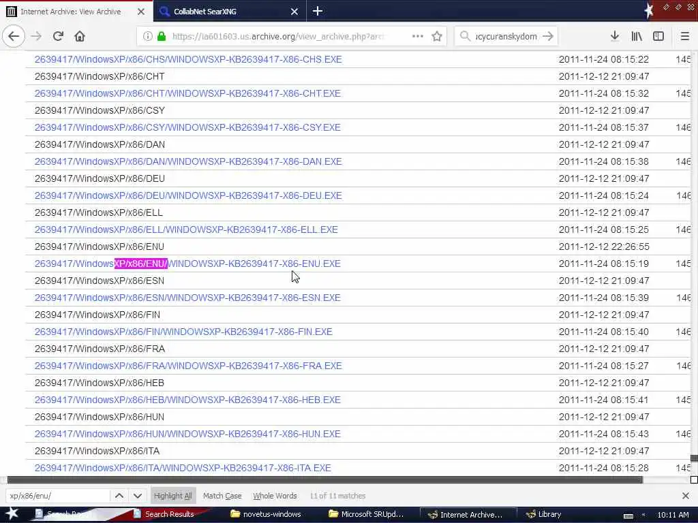The height and width of the screenshot is (523, 698).
Task: Reload the current page
Action: 58,36
